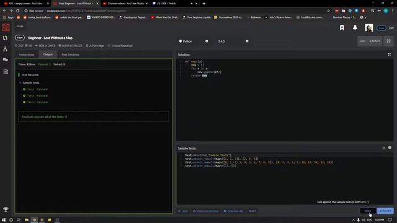Bookmark the page with the star icon
Screen dimensions: 397x223
[x=329, y=11]
